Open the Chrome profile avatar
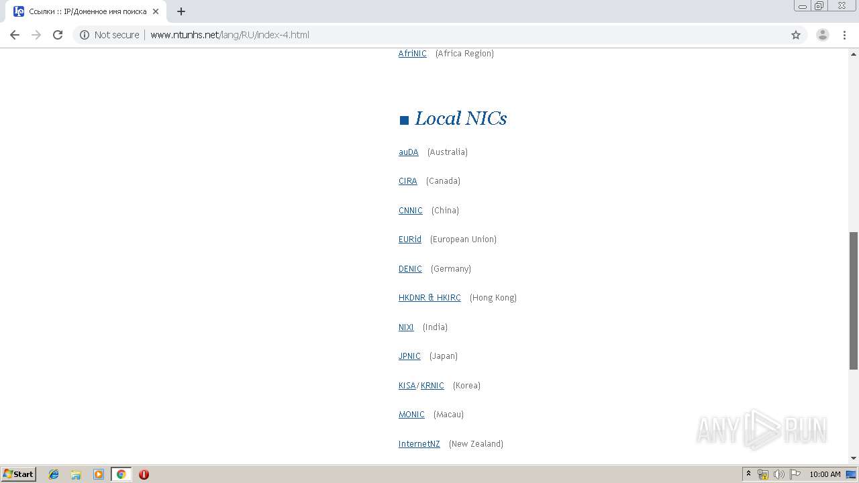This screenshot has width=859, height=483. 823,35
